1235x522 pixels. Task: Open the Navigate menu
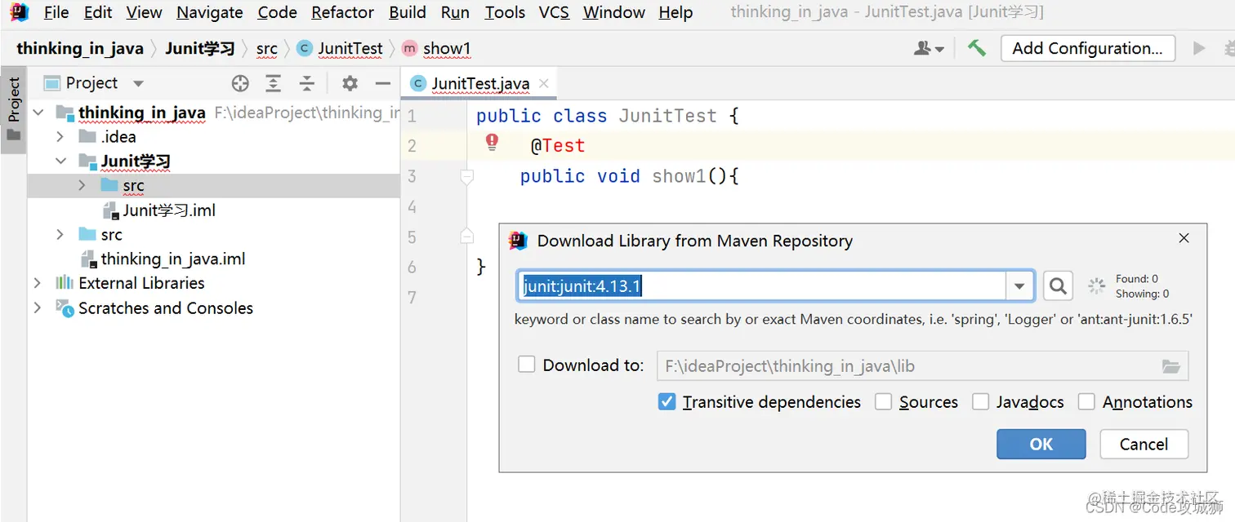coord(210,12)
